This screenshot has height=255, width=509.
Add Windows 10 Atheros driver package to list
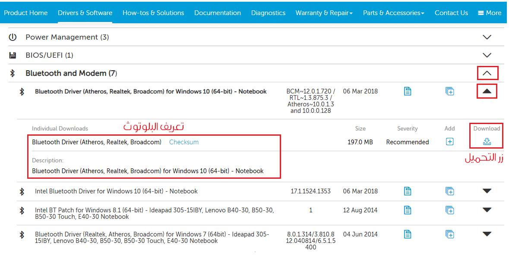pyautogui.click(x=449, y=91)
